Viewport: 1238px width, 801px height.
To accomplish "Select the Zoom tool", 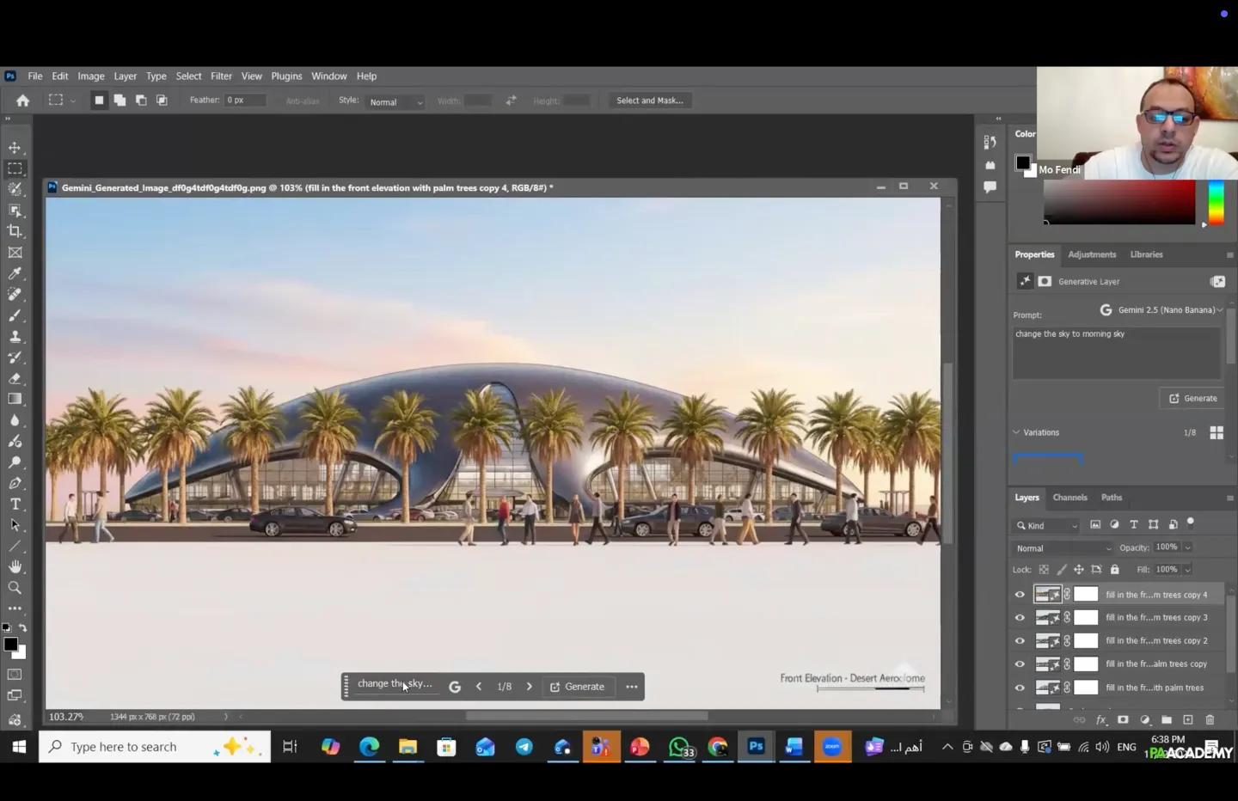I will coord(15,588).
